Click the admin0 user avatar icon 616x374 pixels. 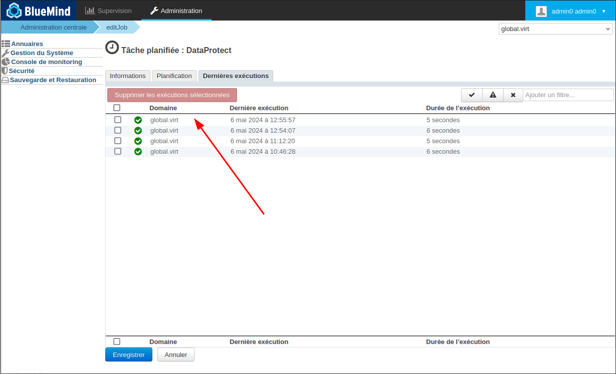point(541,11)
